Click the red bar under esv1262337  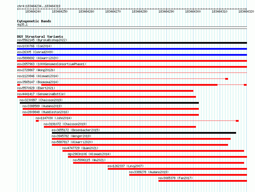[177, 169]
